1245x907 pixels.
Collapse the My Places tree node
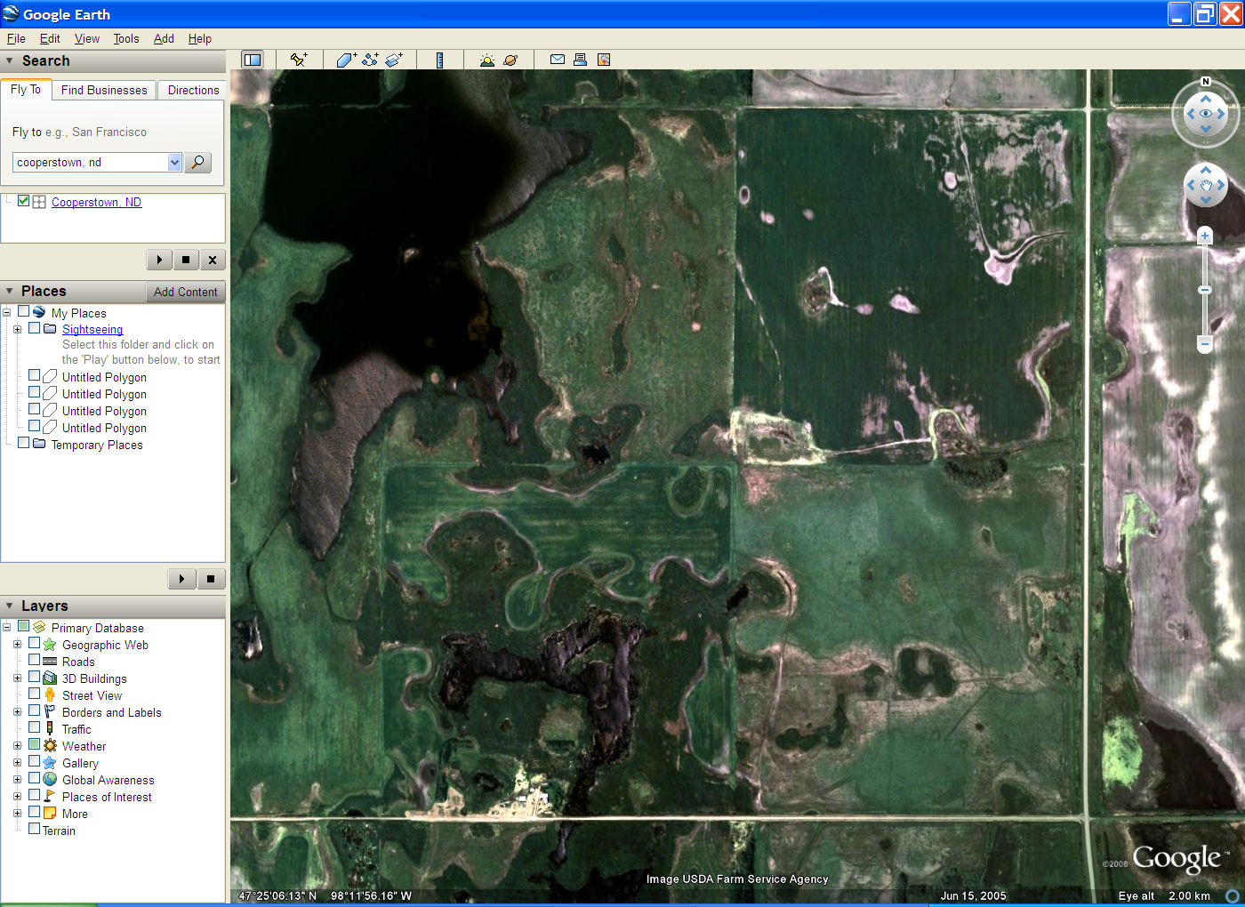[6, 312]
